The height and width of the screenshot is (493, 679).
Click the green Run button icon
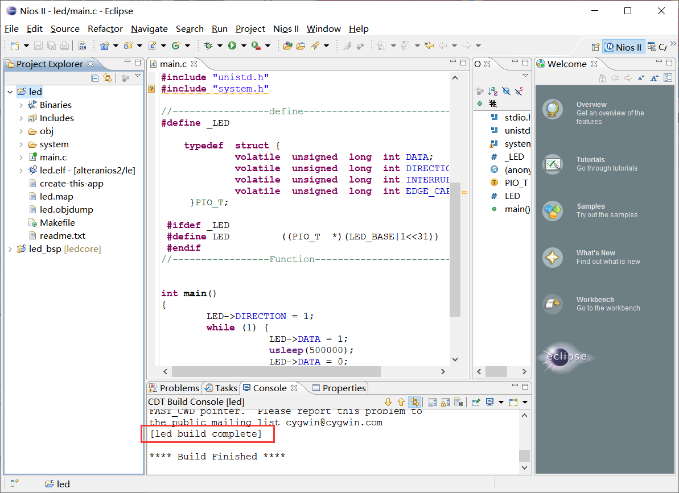232,46
